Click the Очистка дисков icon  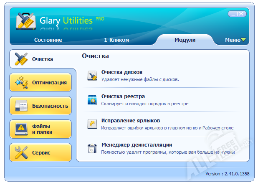coord(92,76)
